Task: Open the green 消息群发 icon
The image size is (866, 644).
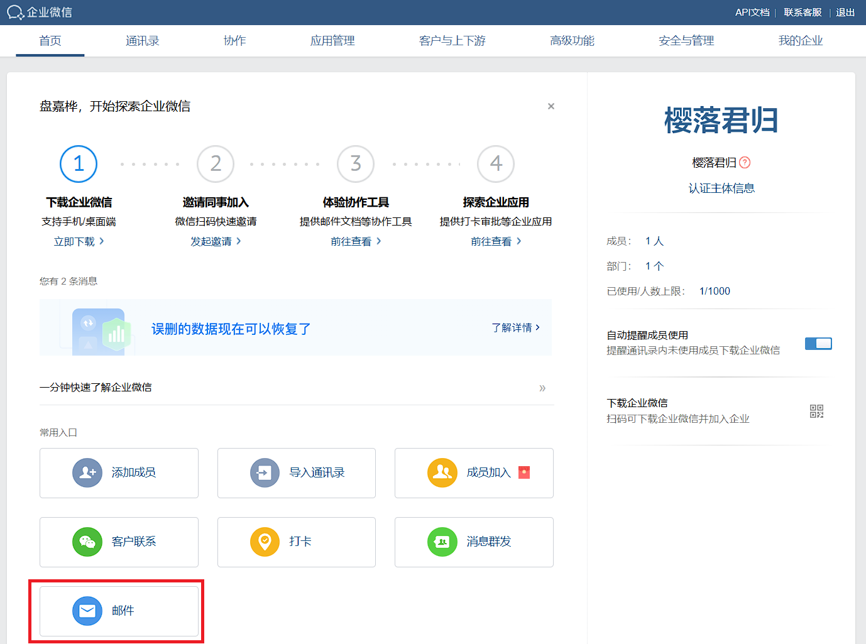Action: coord(442,542)
